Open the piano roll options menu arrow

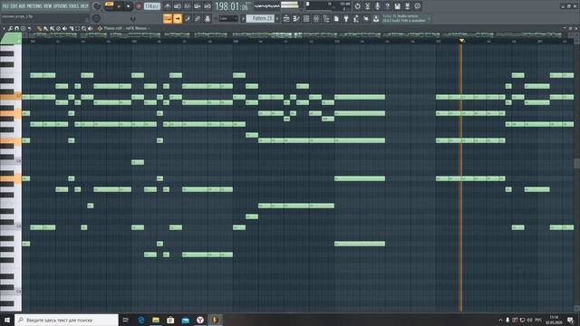[4, 28]
